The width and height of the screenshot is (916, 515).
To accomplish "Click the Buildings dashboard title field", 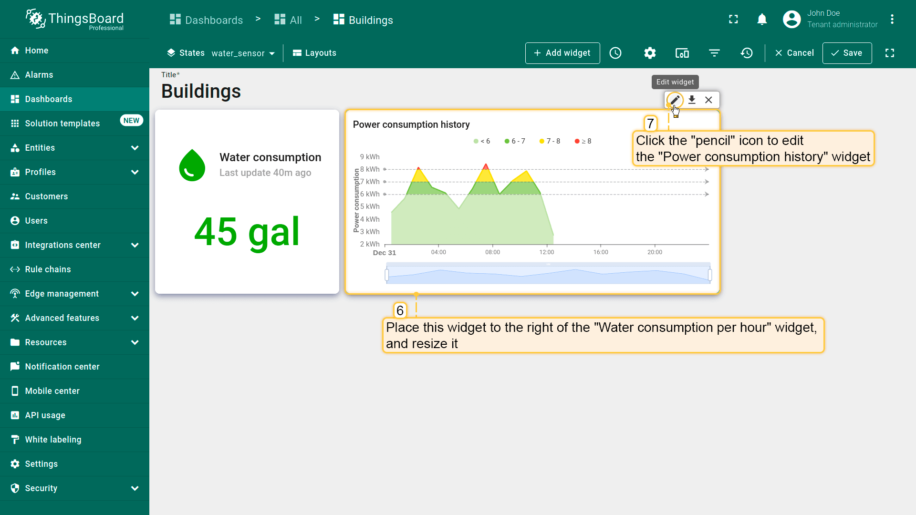I will tap(201, 91).
